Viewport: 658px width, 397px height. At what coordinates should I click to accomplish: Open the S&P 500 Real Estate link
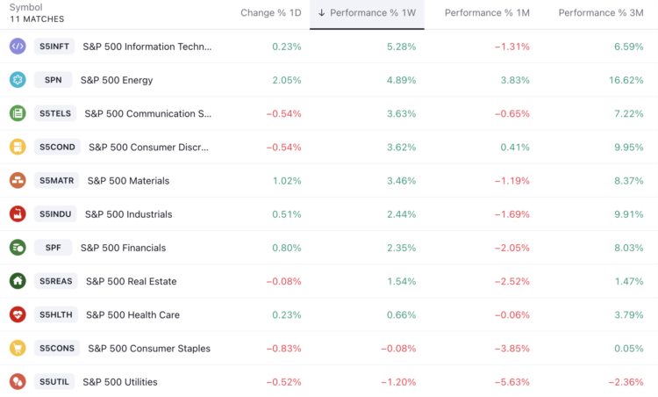point(131,281)
